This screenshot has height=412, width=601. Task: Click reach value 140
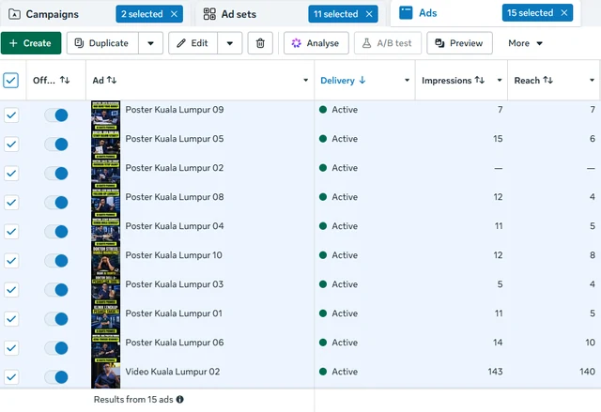coord(587,372)
